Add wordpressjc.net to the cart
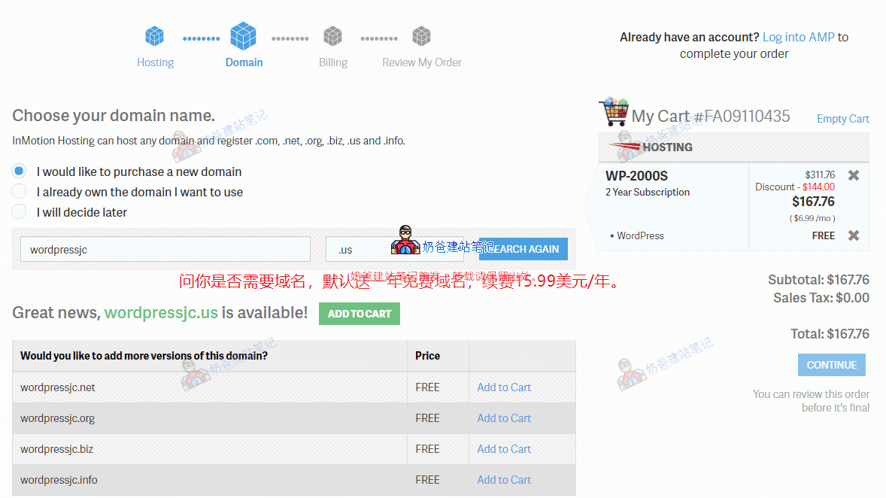 tap(504, 387)
